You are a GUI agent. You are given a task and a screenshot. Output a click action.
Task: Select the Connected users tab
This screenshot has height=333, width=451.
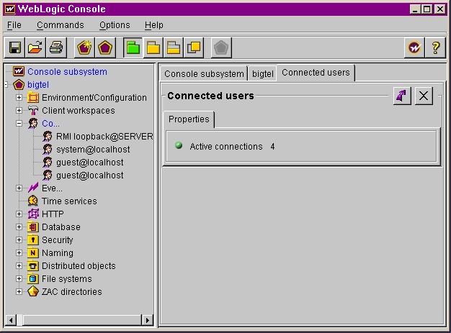(x=316, y=73)
